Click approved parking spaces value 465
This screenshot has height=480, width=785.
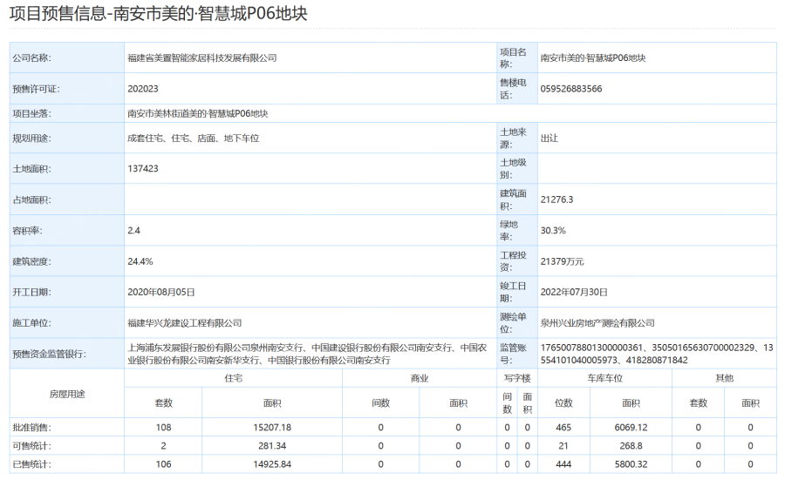click(x=563, y=428)
